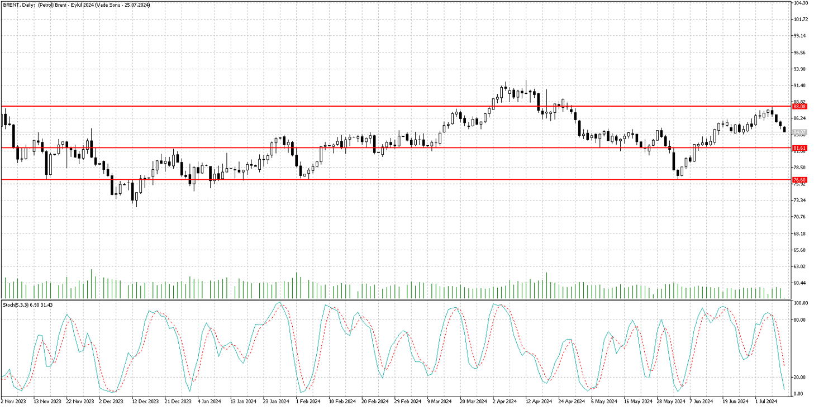Screen dimensions: 814x410
Task: Click the 65.60 price axis label
Action: click(x=800, y=250)
